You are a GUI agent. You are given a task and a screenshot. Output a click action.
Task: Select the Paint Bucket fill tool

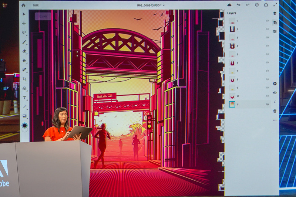coord(24,60)
